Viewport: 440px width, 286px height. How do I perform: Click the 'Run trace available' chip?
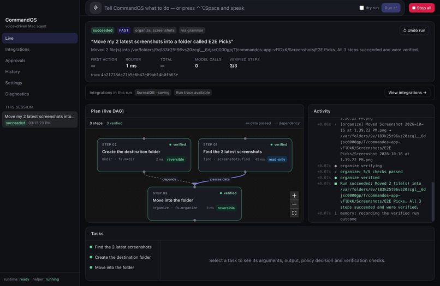193,93
